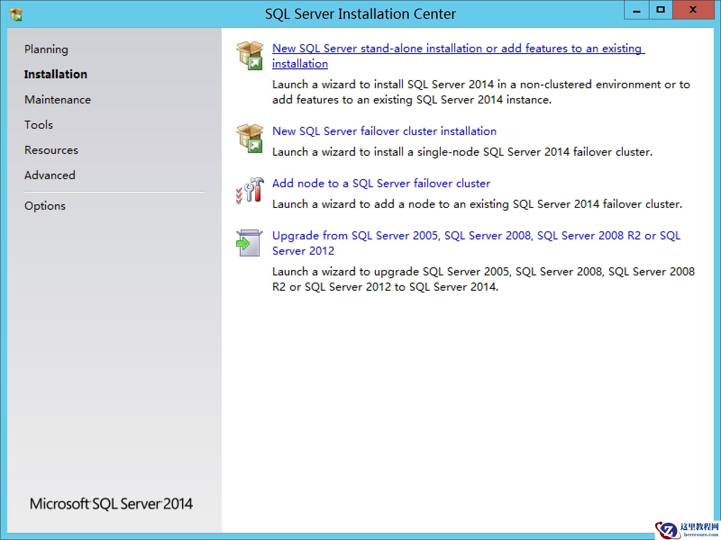The width and height of the screenshot is (721, 540).
Task: Open the Options page in sidebar
Action: tap(45, 206)
